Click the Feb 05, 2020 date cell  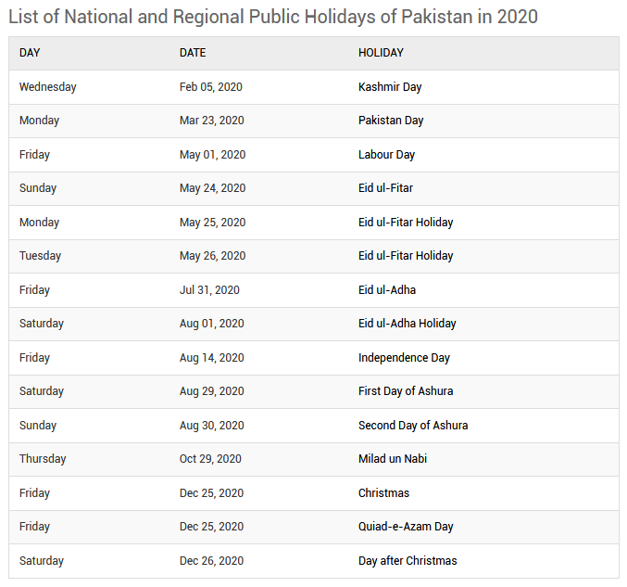pos(211,87)
